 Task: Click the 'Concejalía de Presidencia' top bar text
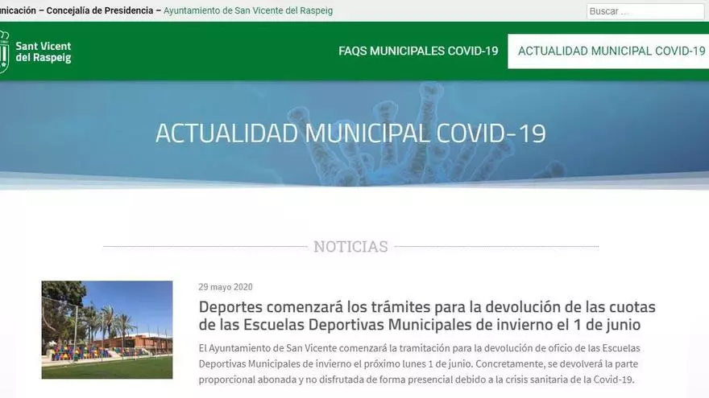99,10
